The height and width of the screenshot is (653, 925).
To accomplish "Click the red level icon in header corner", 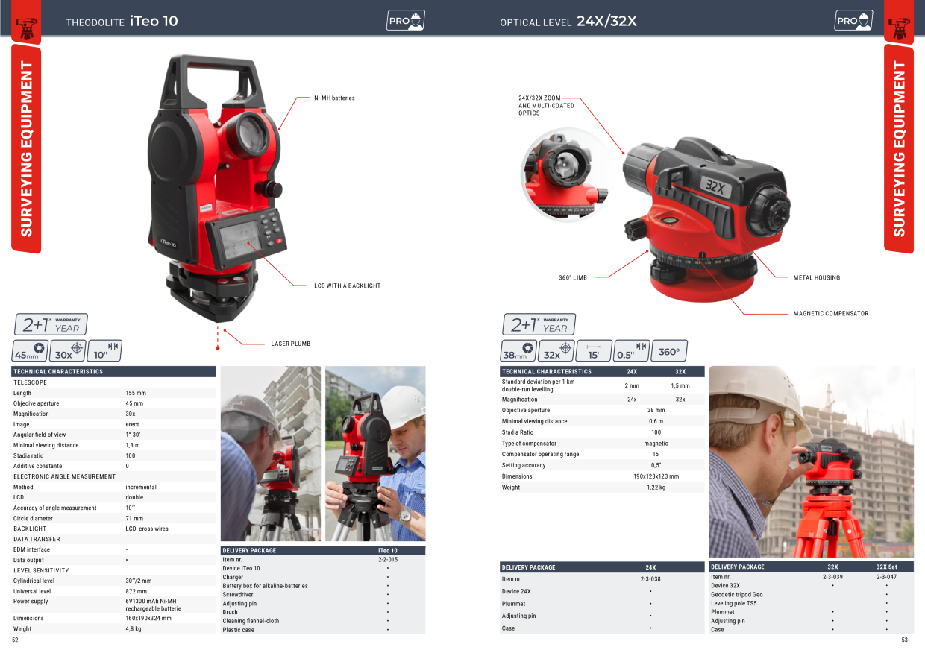I will click(x=898, y=28).
